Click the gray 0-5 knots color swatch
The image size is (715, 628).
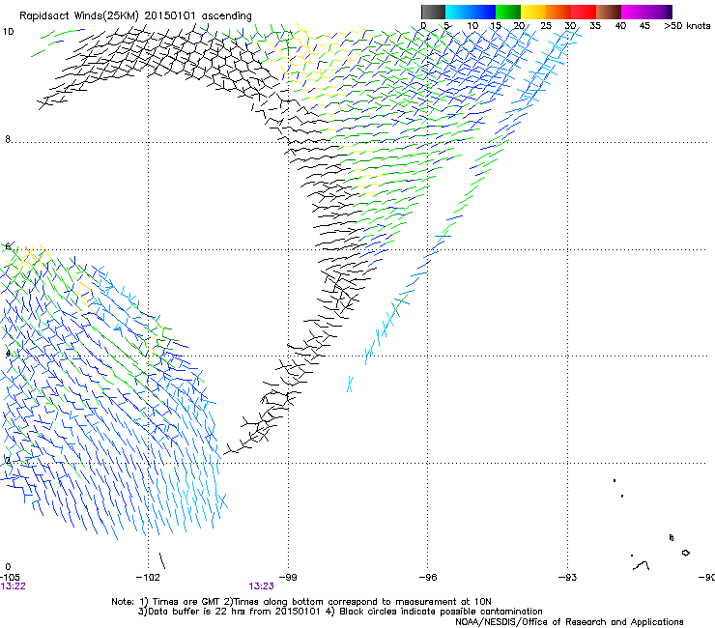433,12
